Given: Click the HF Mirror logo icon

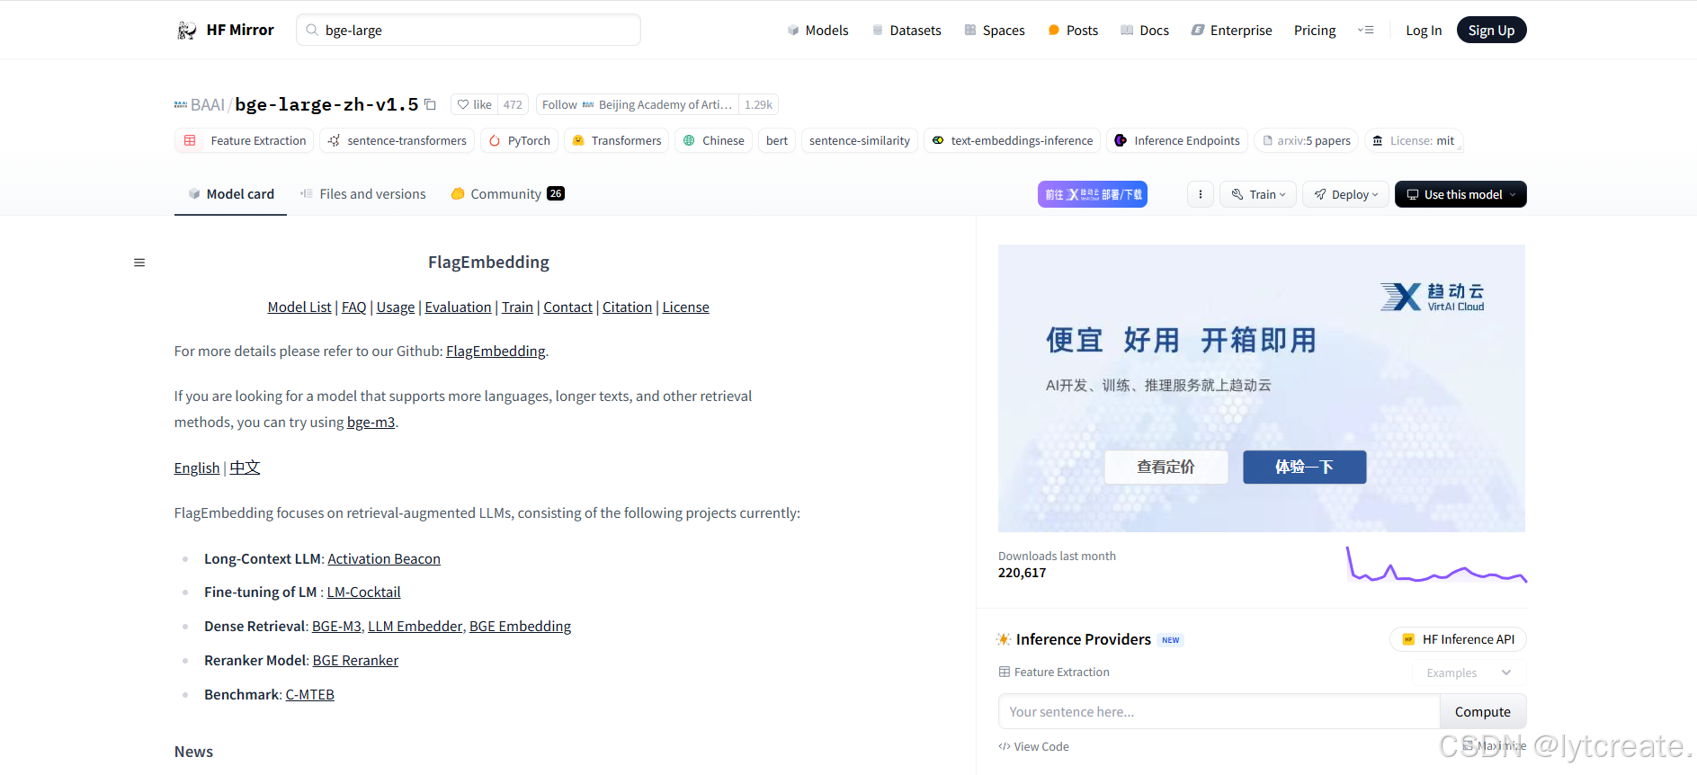Looking at the screenshot, I should pyautogui.click(x=186, y=31).
